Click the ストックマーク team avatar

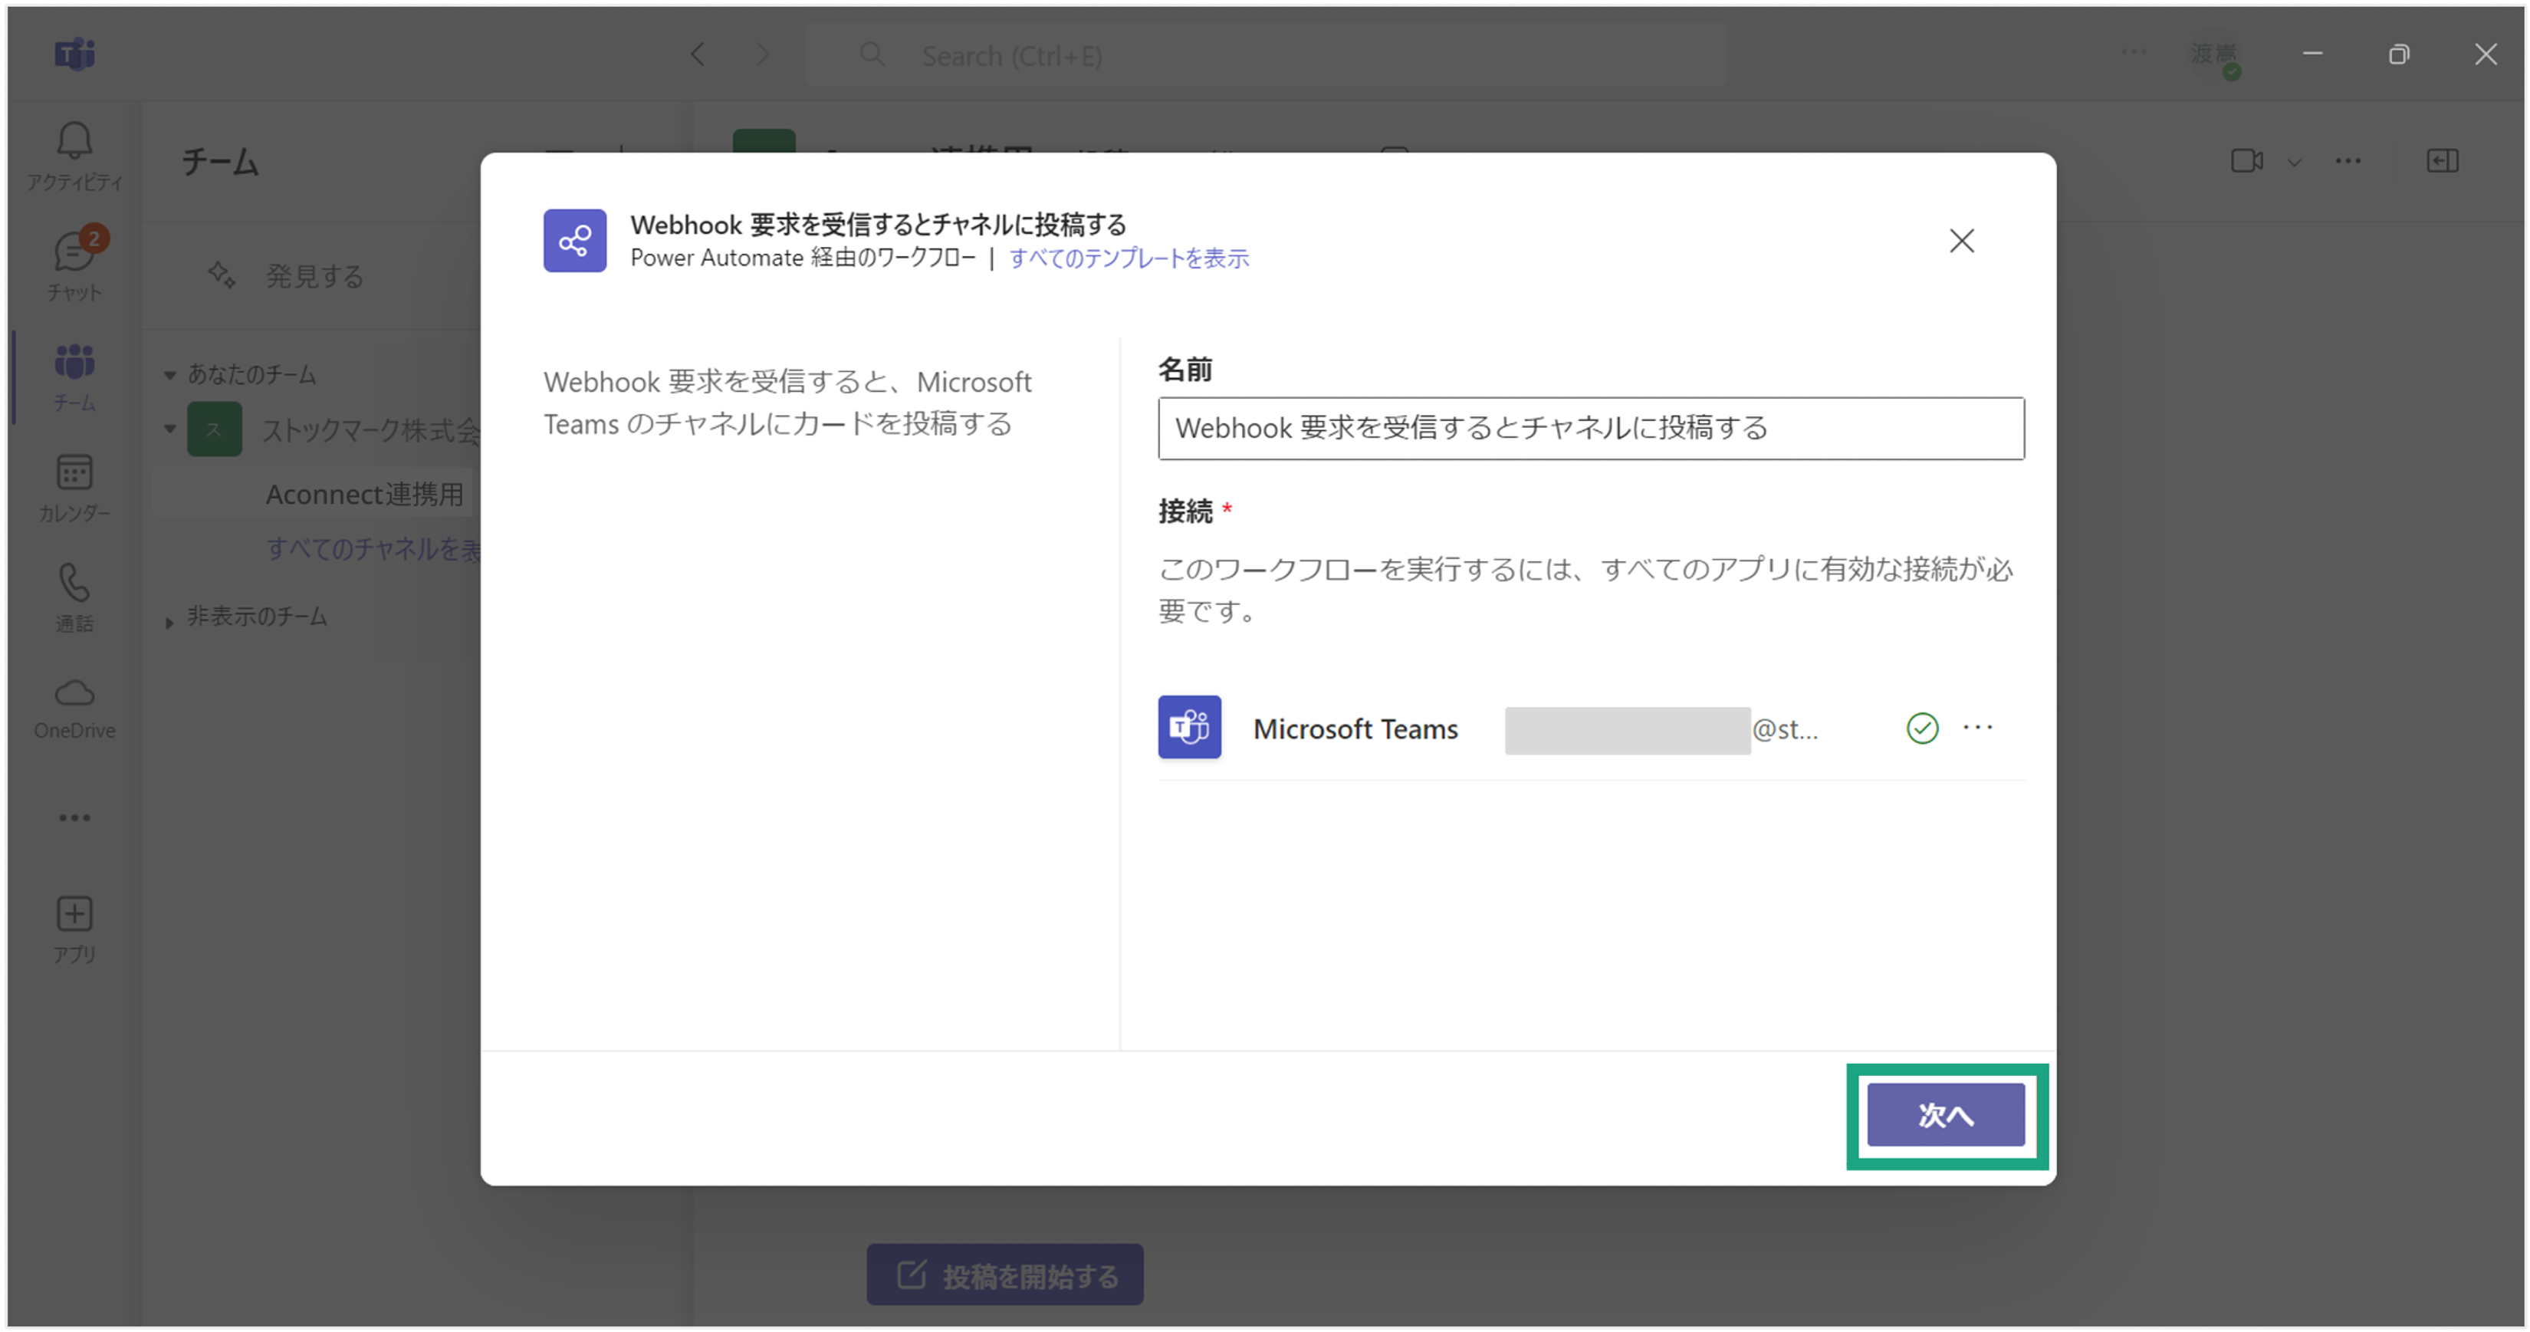tap(214, 429)
